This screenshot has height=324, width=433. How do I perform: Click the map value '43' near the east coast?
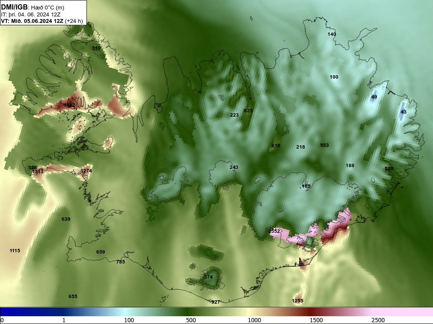coord(404,112)
